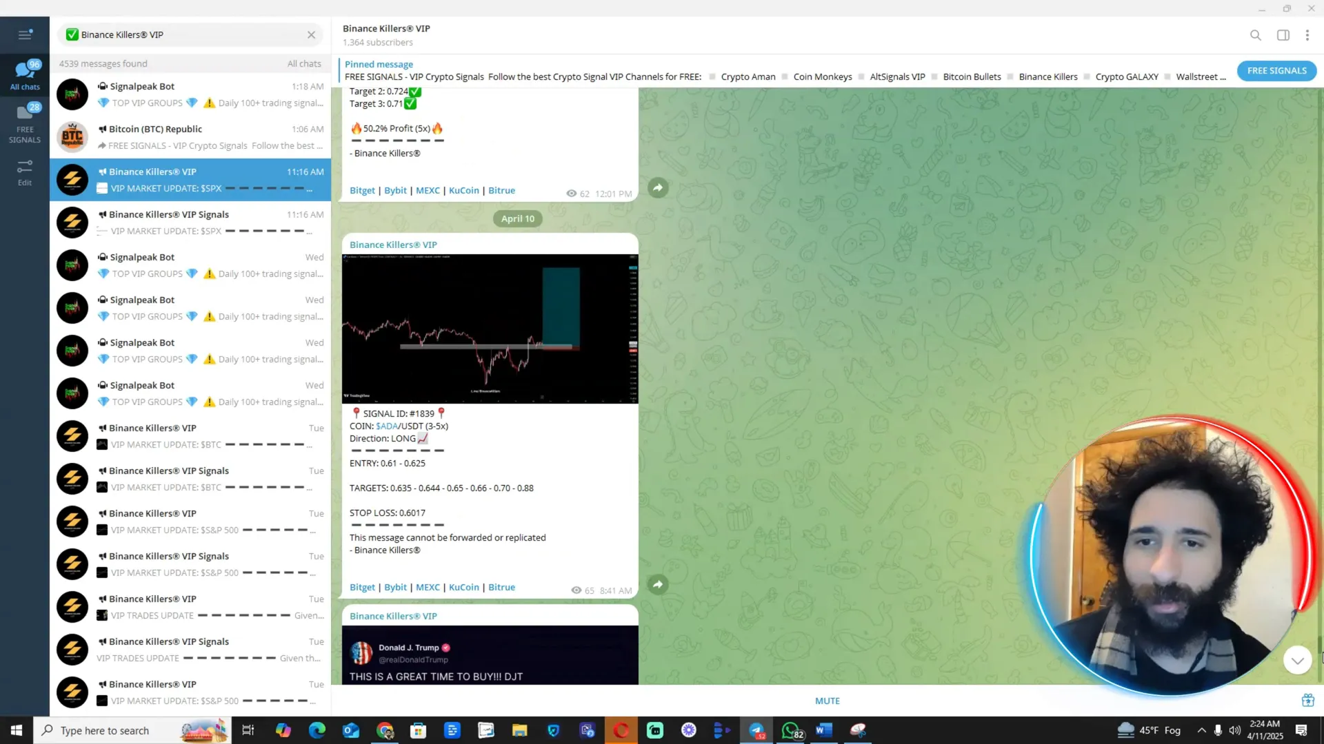Screen dimensions: 1324x744
Task: Open Donald J. Trump tweet image
Action: pos(490,654)
